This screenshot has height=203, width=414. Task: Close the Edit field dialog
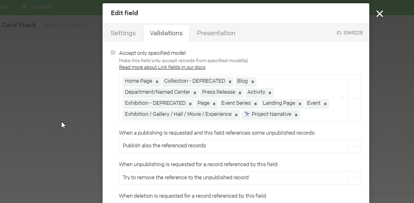click(380, 14)
